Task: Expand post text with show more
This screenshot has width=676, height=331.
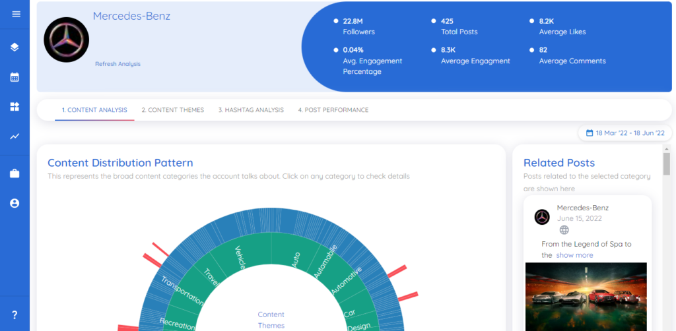Action: (x=574, y=255)
